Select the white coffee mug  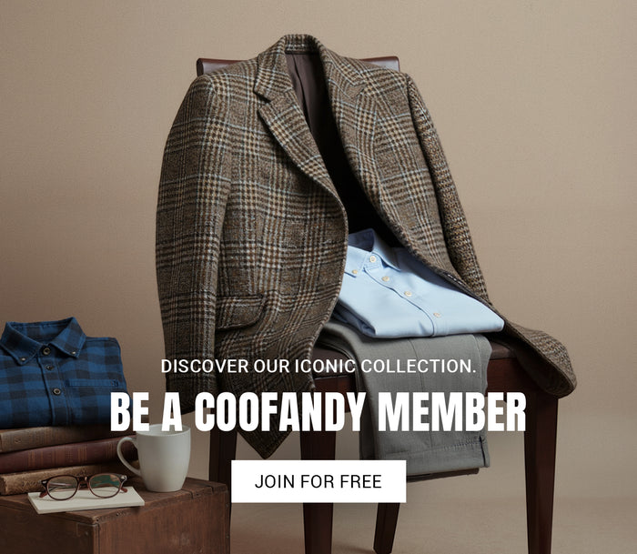(157, 457)
